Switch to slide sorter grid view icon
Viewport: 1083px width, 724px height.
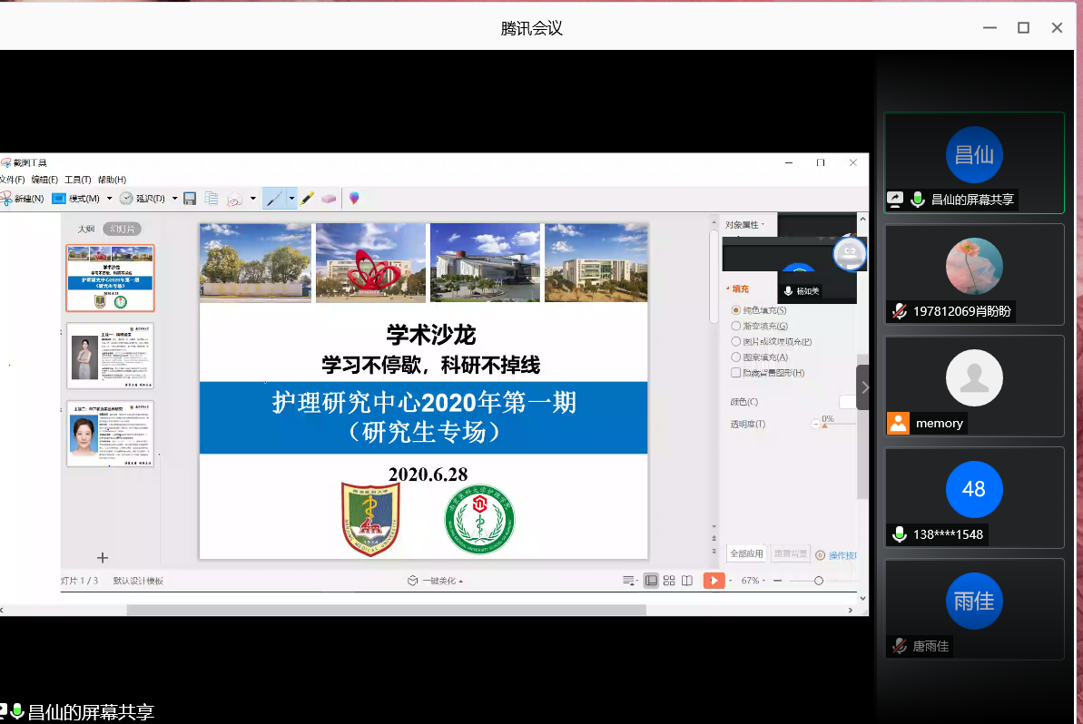click(669, 581)
